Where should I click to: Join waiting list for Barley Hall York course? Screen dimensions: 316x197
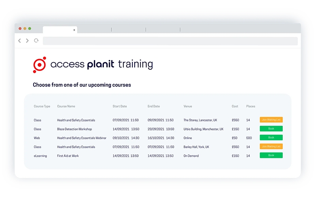click(x=271, y=146)
